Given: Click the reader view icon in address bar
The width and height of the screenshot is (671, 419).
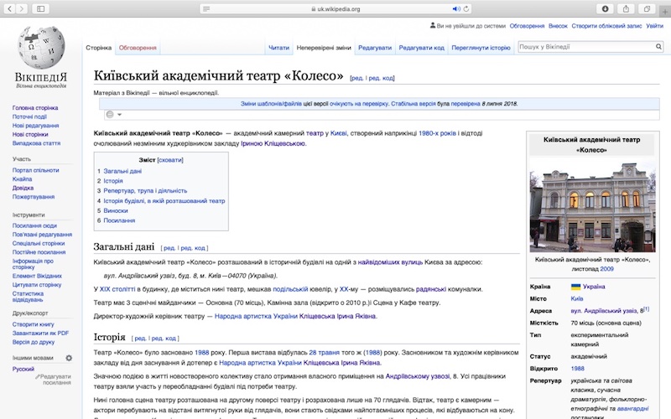Looking at the screenshot, I should pos(206,8).
